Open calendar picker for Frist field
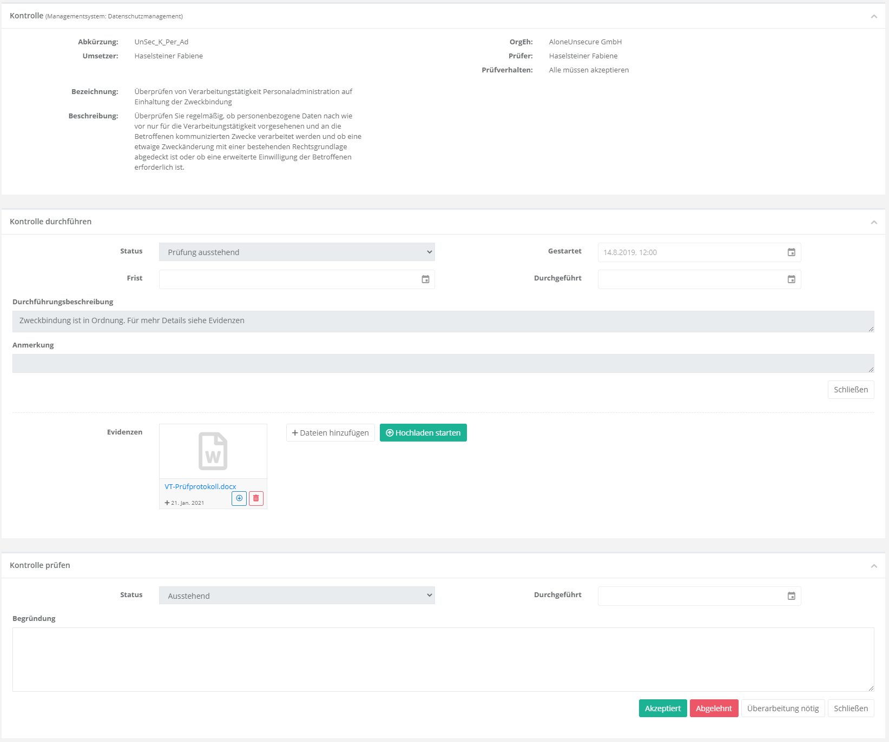 [425, 279]
